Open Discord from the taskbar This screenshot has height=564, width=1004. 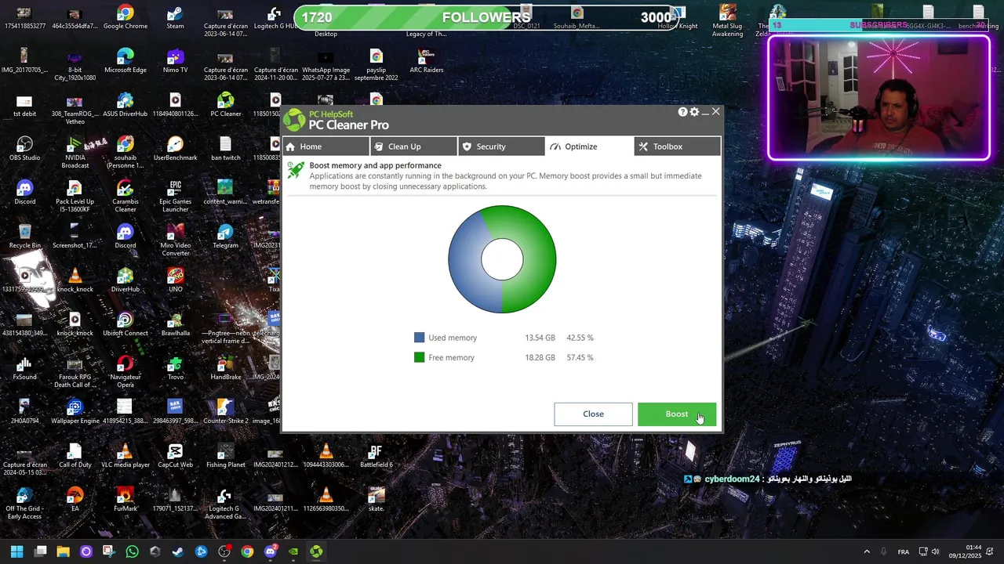pyautogui.click(x=270, y=551)
